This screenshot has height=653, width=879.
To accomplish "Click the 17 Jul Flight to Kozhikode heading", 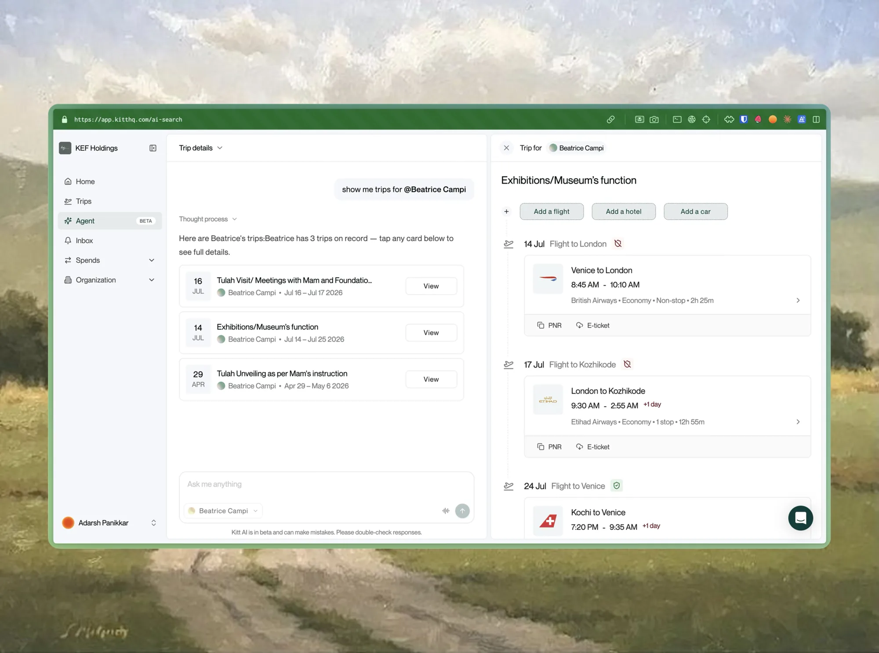I will coord(570,365).
